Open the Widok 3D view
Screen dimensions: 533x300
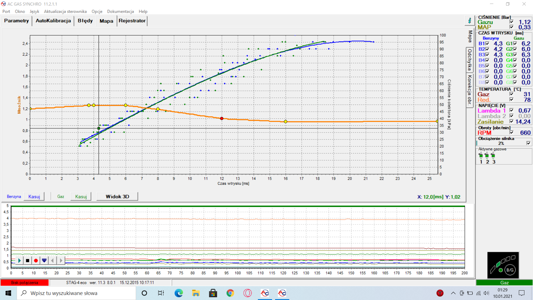point(117,196)
